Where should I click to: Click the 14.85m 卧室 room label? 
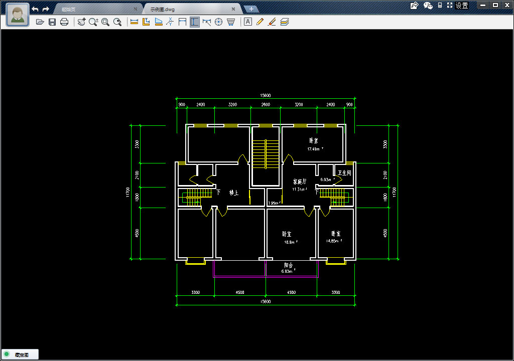pyautogui.click(x=335, y=234)
